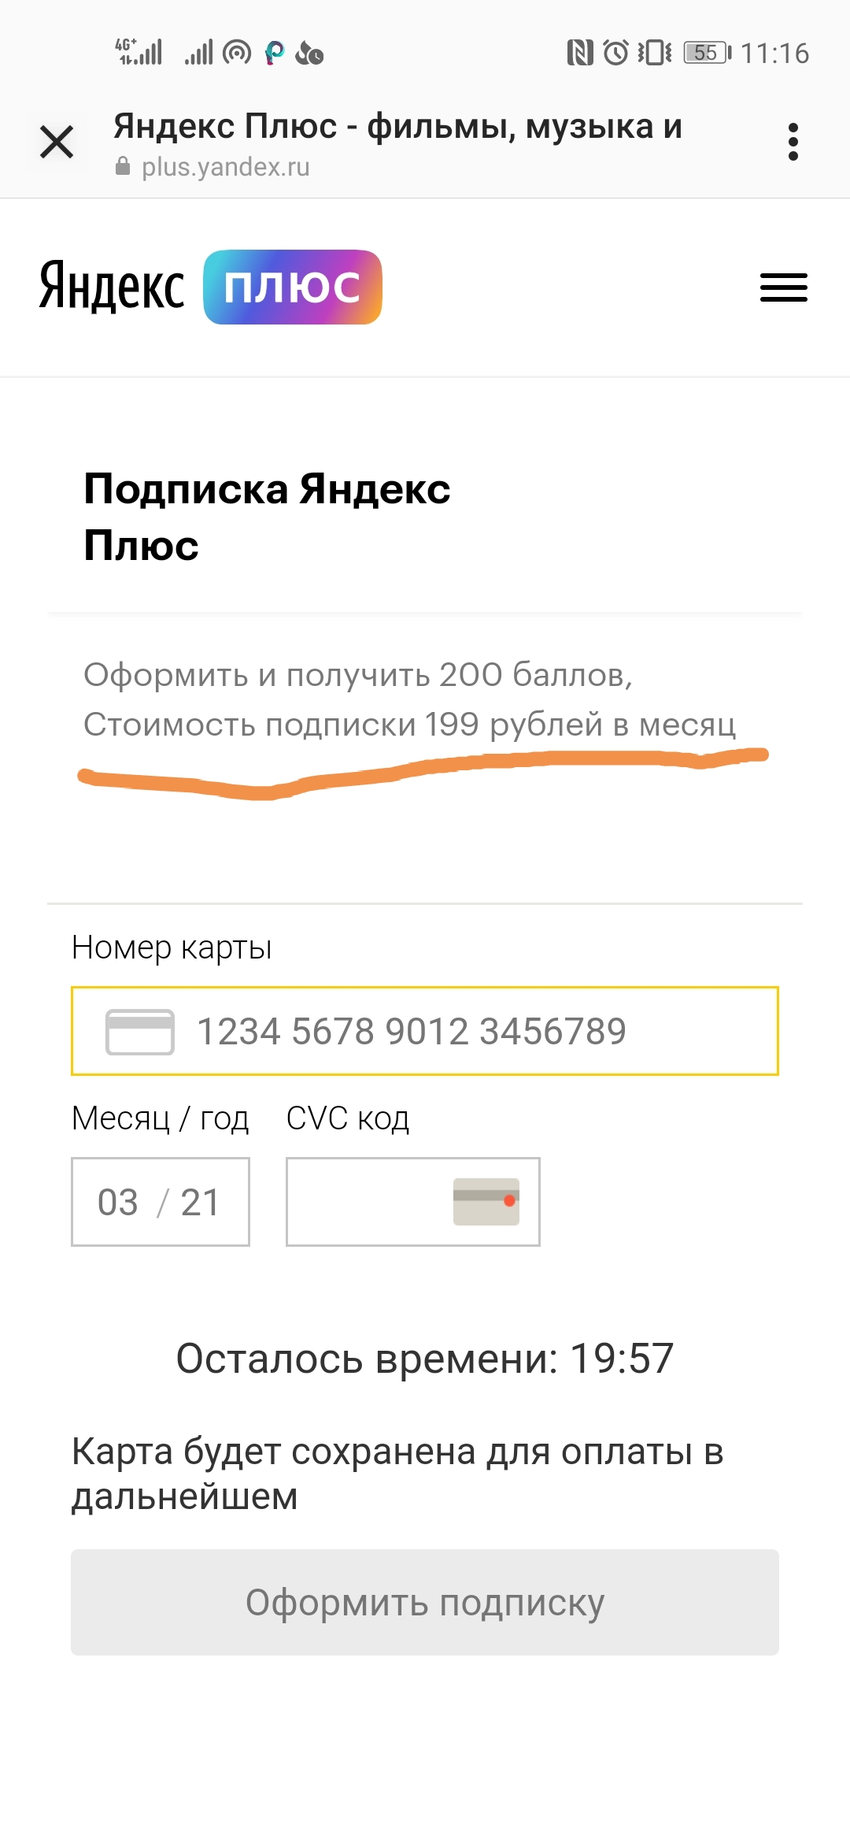The image size is (850, 1843).
Task: Tap the NFC status icon
Action: pos(580,53)
